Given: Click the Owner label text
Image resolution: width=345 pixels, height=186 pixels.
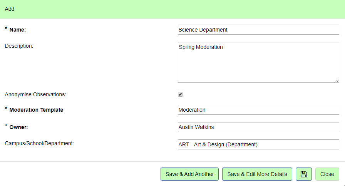Looking at the screenshot, I should point(19,127).
